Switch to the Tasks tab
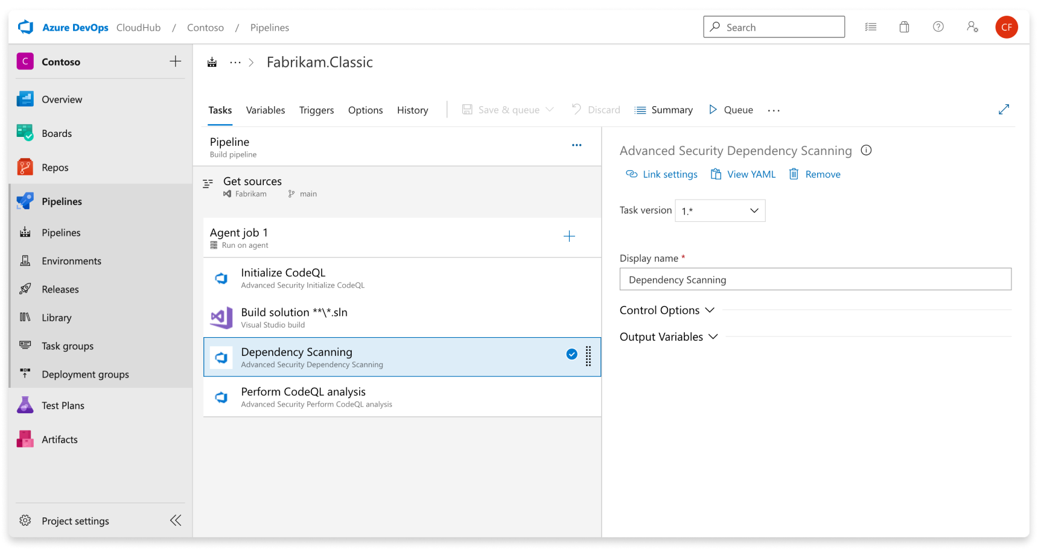The image size is (1038, 550). 220,110
